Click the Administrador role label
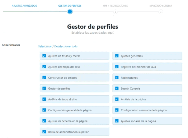This screenshot has width=188, height=138. [11, 45]
